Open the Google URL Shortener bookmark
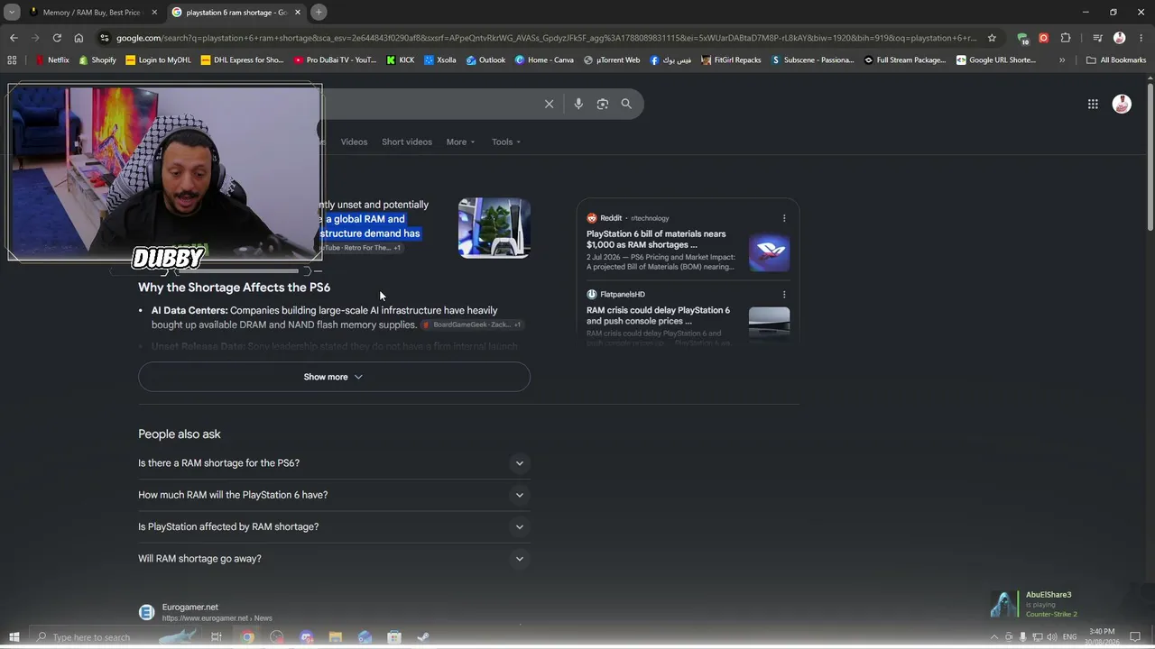 996,60
